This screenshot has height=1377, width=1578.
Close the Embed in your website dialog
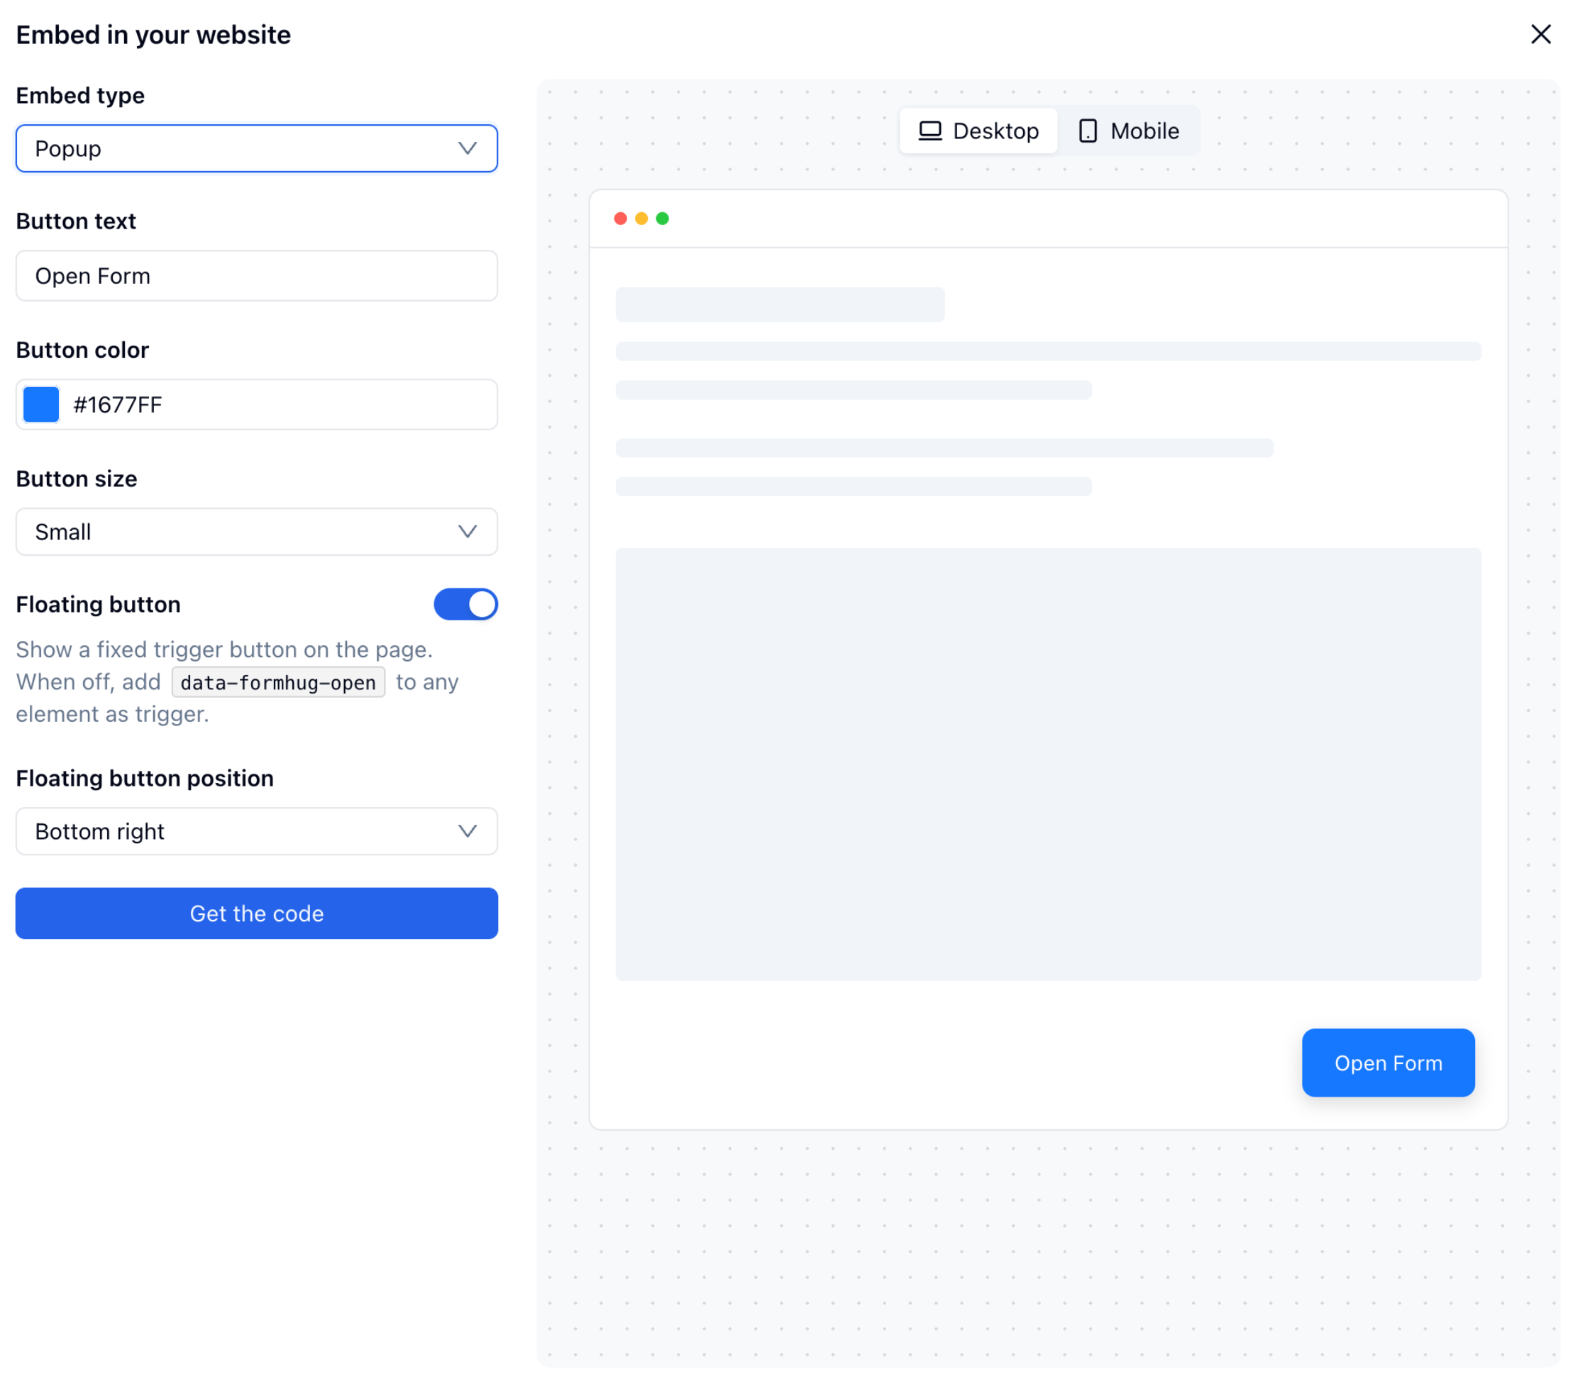(1540, 35)
